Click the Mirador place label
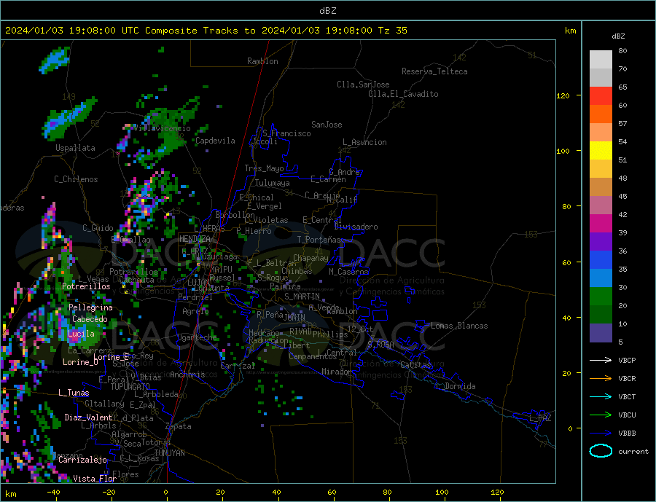Viewport: 656px width, 502px height. [337, 372]
